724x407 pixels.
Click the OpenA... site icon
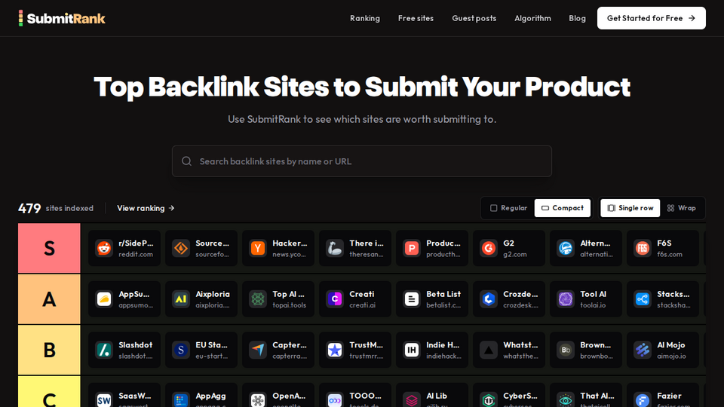(x=258, y=399)
